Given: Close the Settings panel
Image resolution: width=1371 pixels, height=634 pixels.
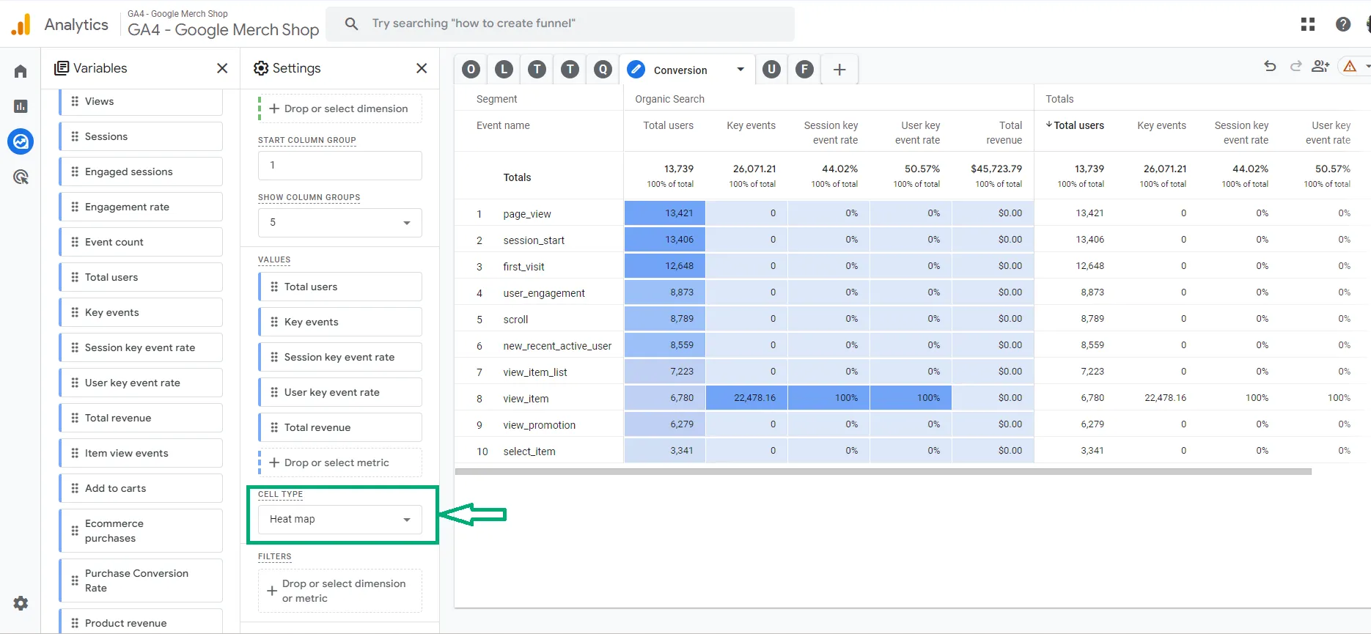Looking at the screenshot, I should (x=422, y=68).
